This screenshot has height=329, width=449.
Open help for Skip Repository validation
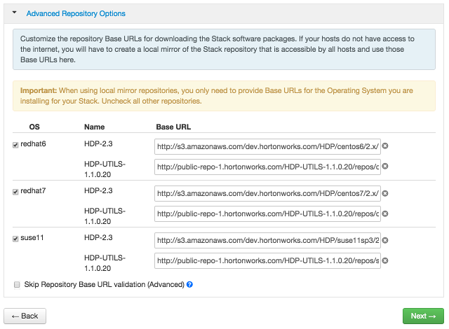click(189, 284)
